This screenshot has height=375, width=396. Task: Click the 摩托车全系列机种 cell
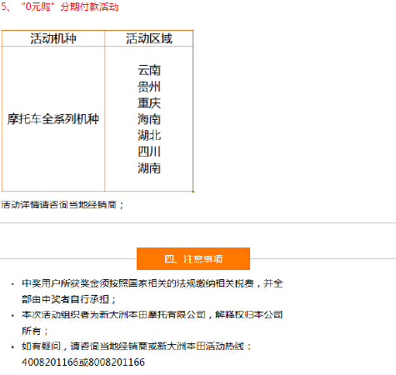53,119
